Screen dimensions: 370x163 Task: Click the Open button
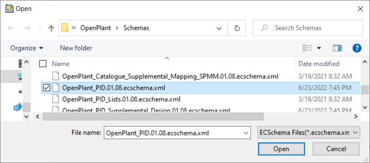pyautogui.click(x=281, y=149)
